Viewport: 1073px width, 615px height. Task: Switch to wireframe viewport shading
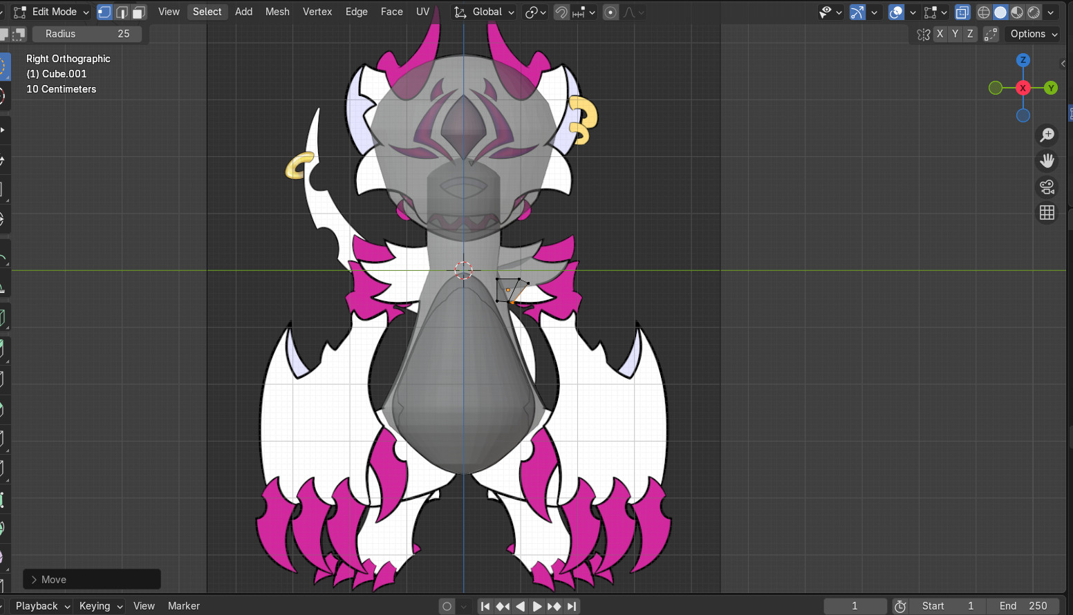click(x=984, y=12)
